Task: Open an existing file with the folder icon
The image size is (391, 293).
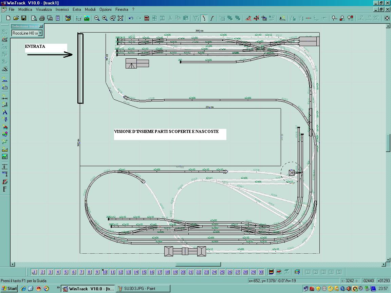Action: coord(16,18)
